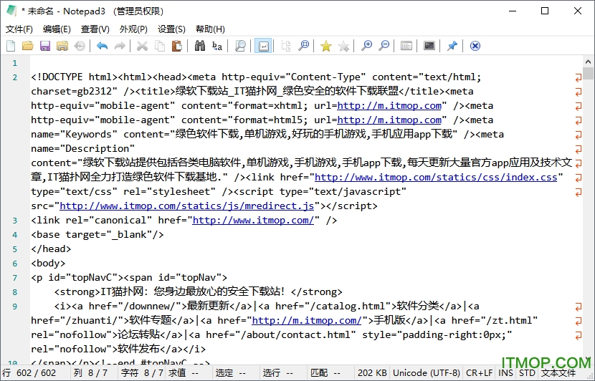595x381 pixels.
Task: Open the 设置(S) menu
Action: pyautogui.click(x=171, y=29)
